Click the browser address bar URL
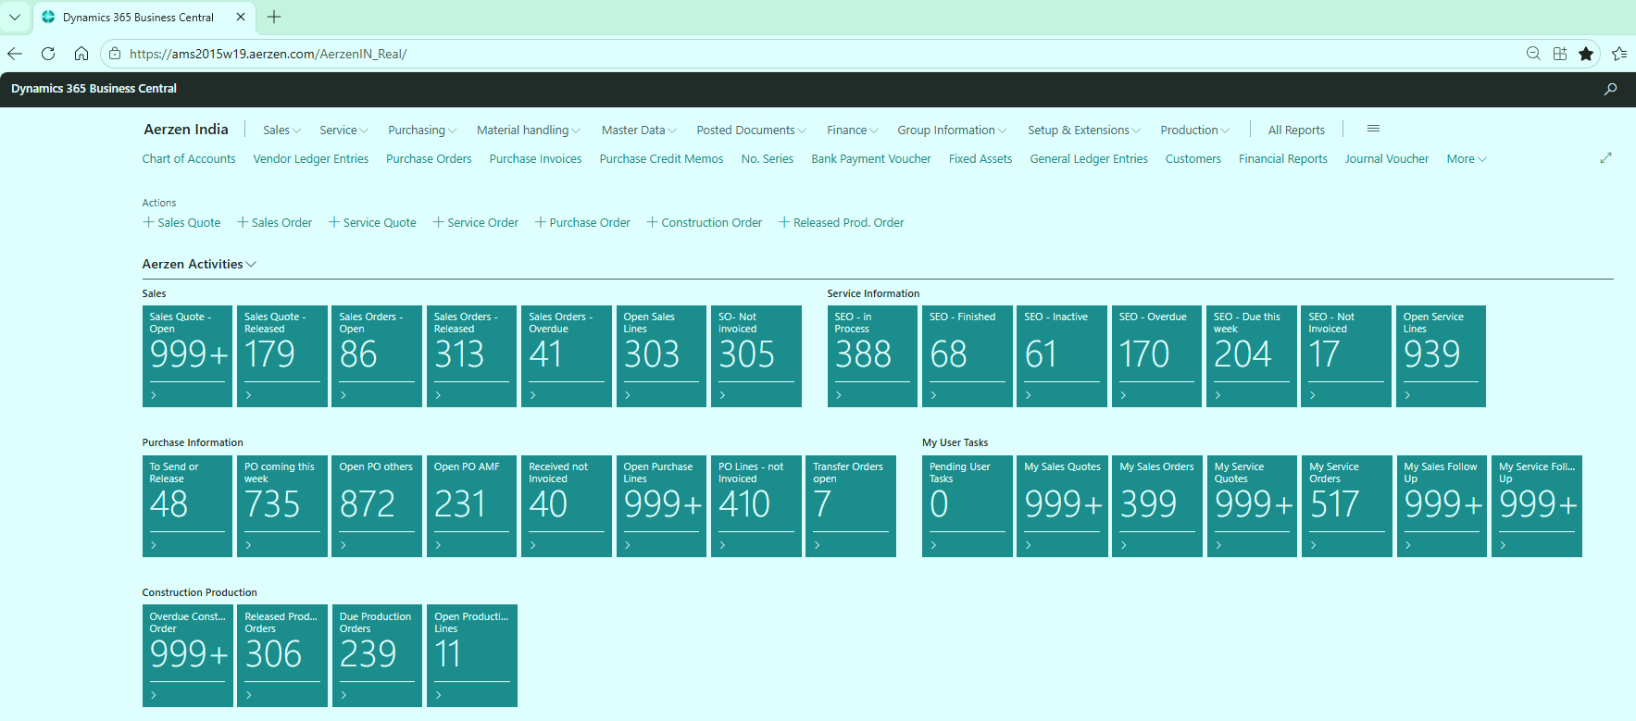 pos(269,54)
